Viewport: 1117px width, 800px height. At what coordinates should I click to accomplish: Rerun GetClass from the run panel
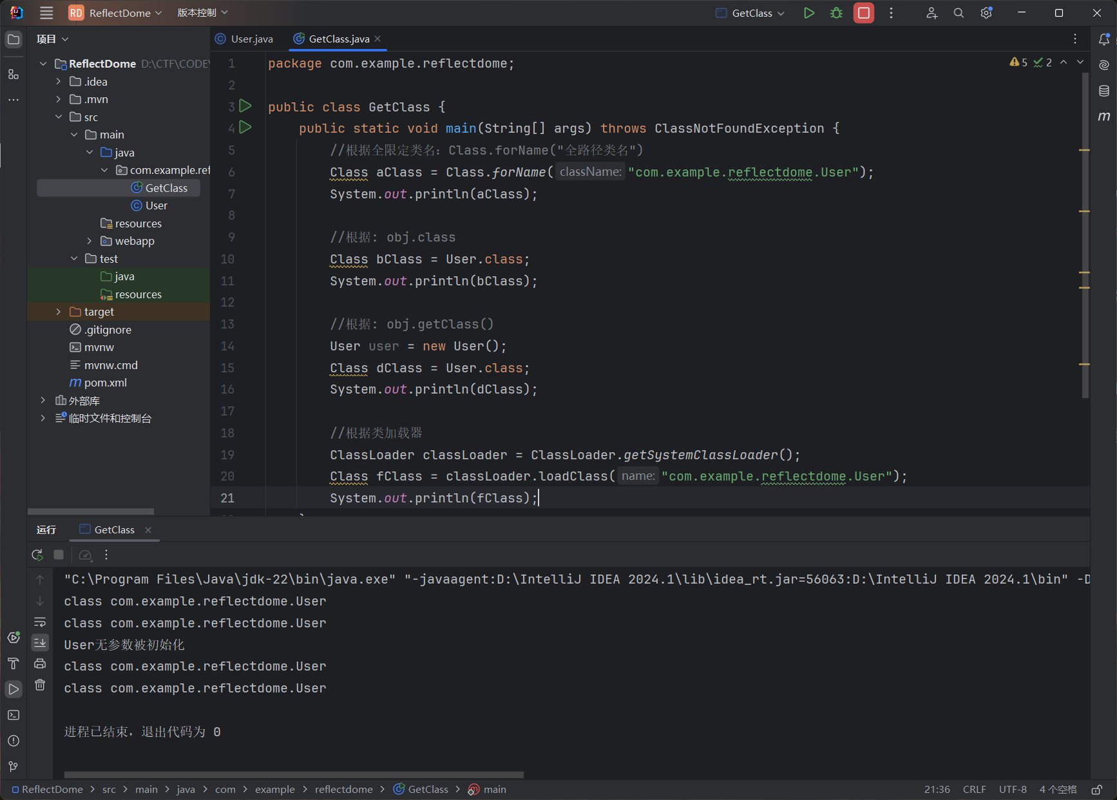tap(37, 555)
